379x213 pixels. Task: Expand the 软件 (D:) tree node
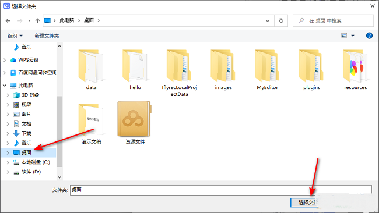click(x=8, y=172)
